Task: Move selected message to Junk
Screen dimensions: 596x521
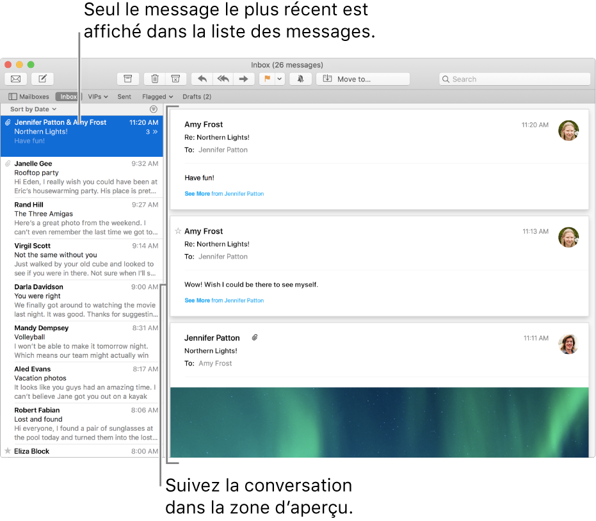Action: 175,79
